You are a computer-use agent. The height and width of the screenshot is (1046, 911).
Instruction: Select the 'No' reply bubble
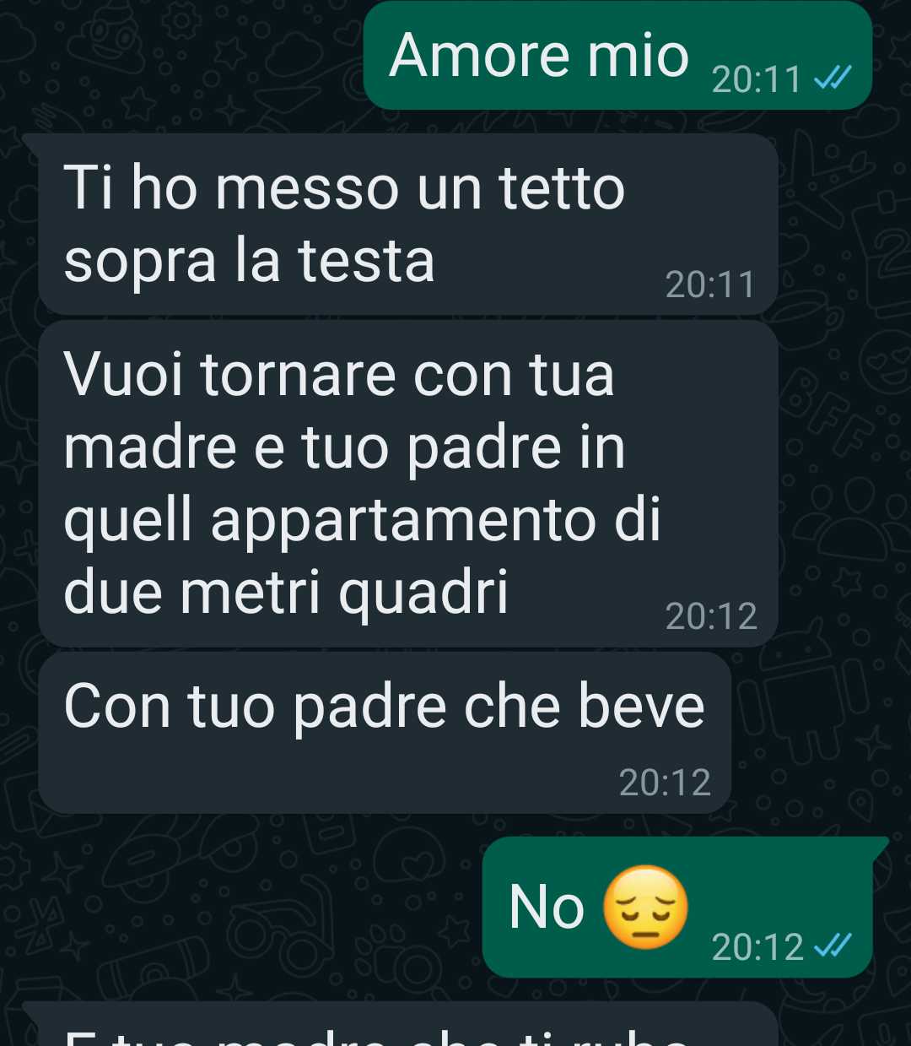click(x=678, y=908)
